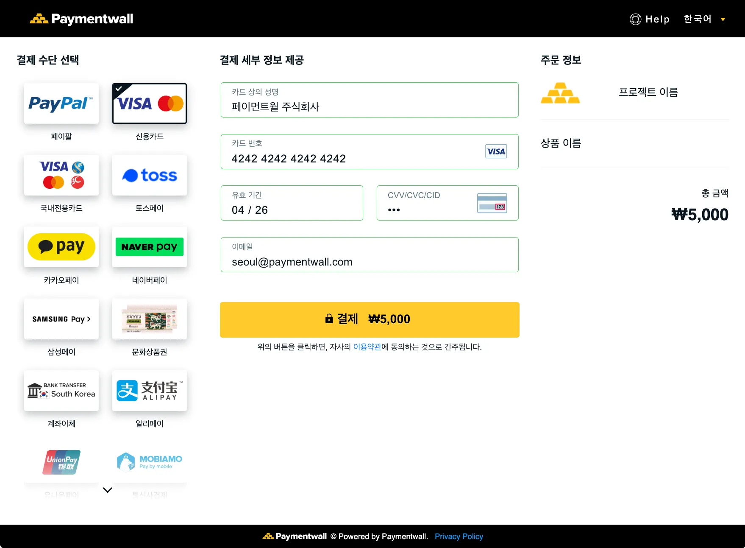
Task: Click the 페이팔 label under PayPal
Action: tap(61, 137)
